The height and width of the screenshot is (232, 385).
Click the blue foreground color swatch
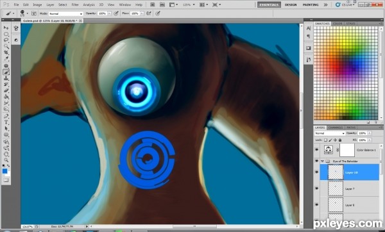4,171
